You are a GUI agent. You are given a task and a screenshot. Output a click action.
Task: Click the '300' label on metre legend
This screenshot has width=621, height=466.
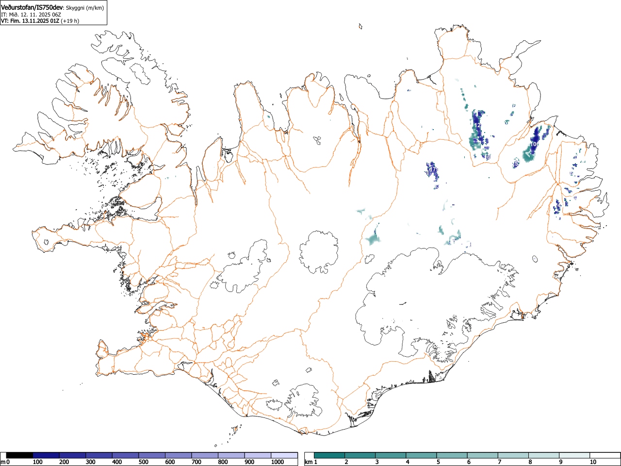90,462
